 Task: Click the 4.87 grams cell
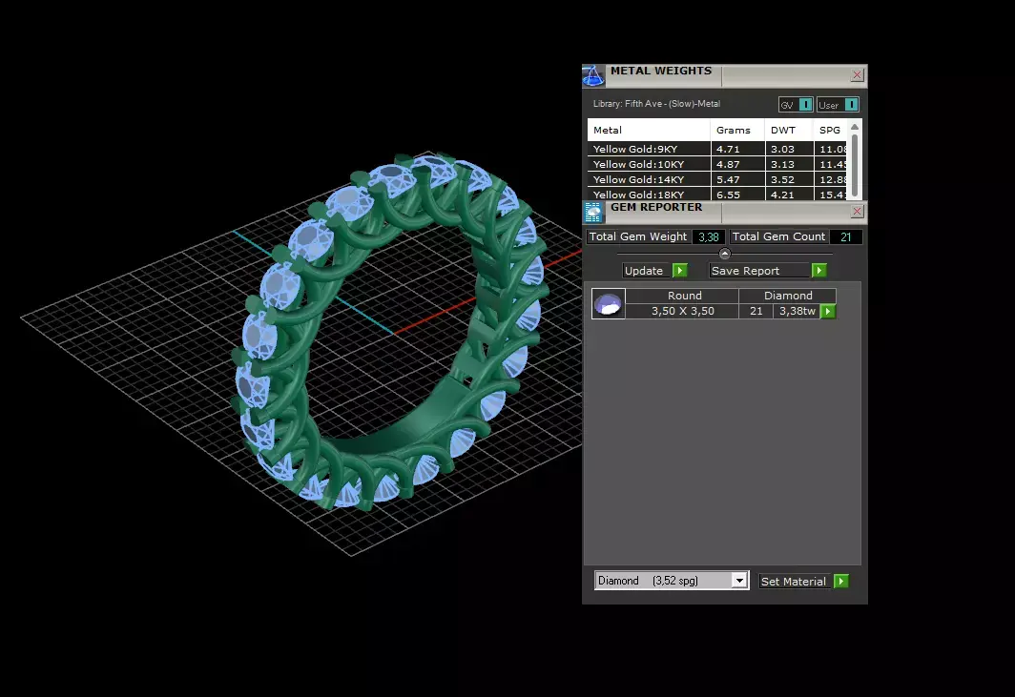(737, 164)
